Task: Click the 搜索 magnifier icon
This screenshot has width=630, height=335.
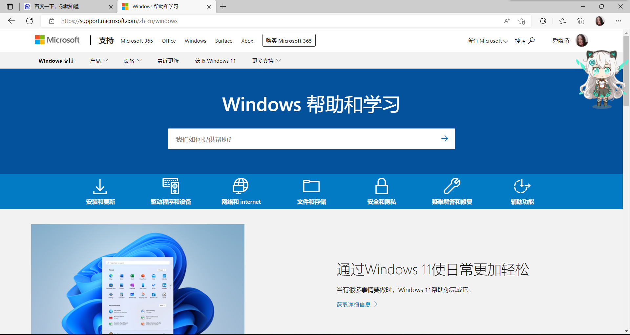Action: [x=532, y=40]
